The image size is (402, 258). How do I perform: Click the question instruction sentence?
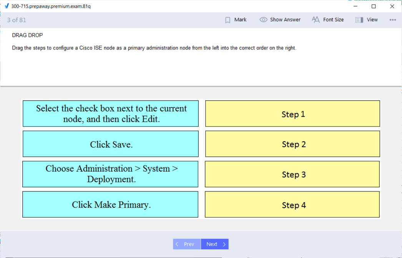coord(154,48)
